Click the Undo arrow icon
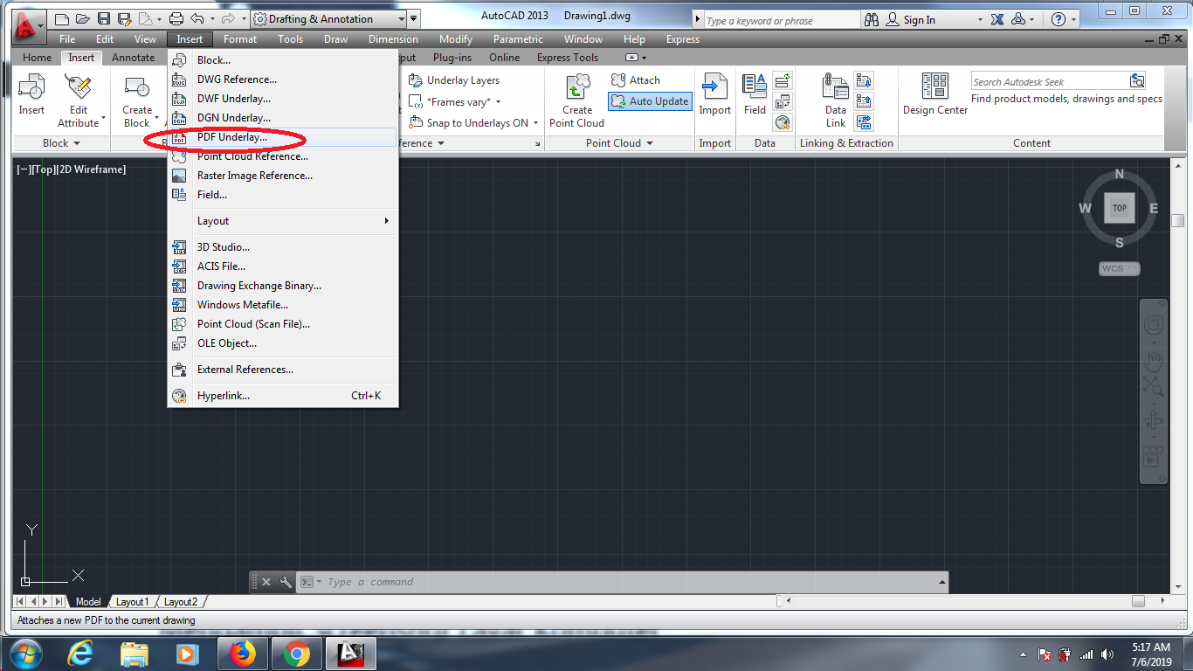 click(x=197, y=18)
